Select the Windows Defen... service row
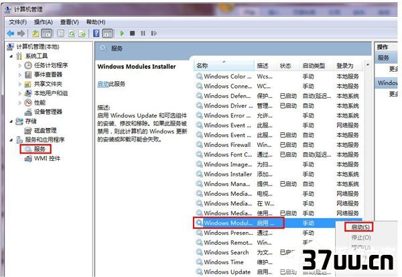Screen dimensions: 402x277 coord(278,96)
